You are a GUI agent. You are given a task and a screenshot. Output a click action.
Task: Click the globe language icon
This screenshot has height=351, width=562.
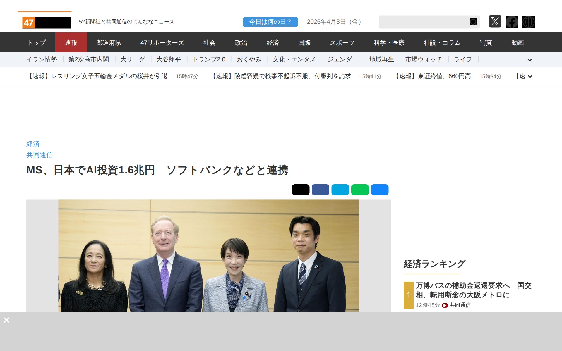click(529, 22)
